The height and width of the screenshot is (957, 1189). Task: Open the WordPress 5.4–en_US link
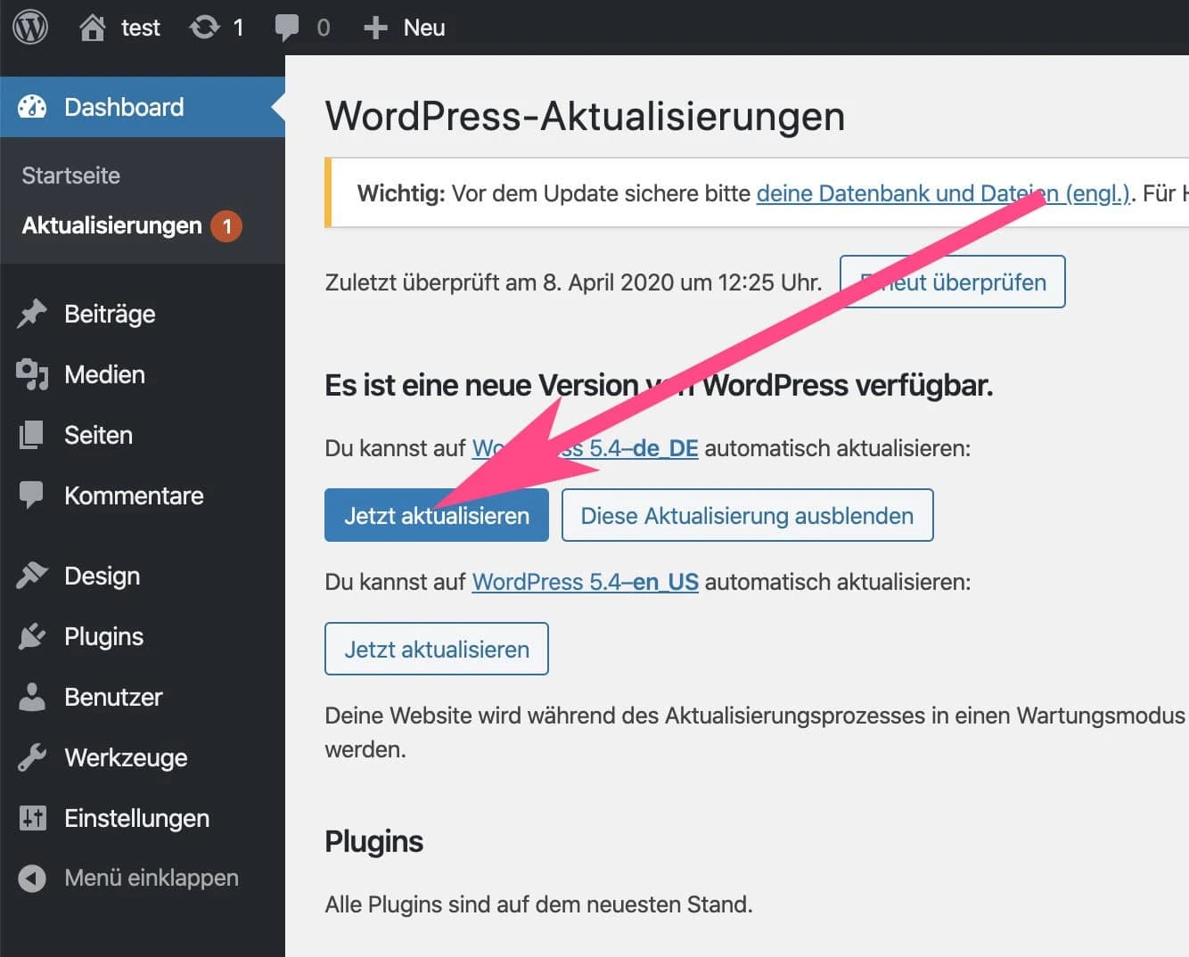584,581
